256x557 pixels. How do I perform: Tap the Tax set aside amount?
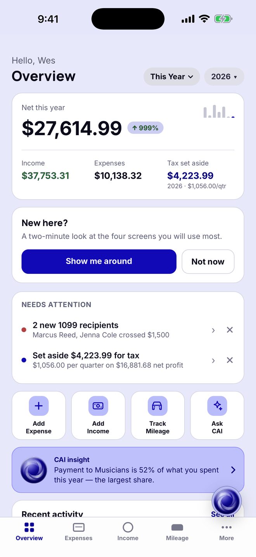190,176
